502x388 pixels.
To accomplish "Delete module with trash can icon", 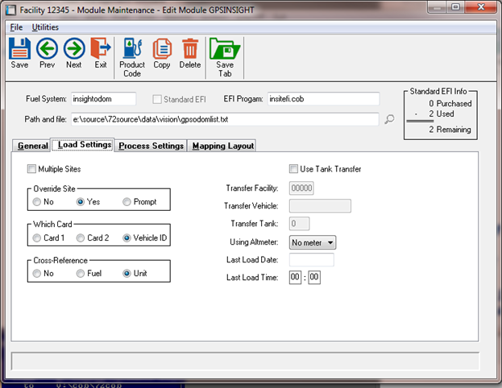I will click(x=190, y=50).
